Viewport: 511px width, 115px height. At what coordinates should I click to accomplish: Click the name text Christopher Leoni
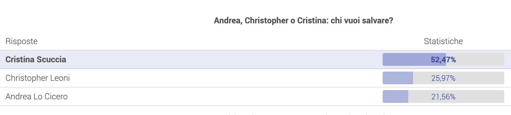point(38,78)
